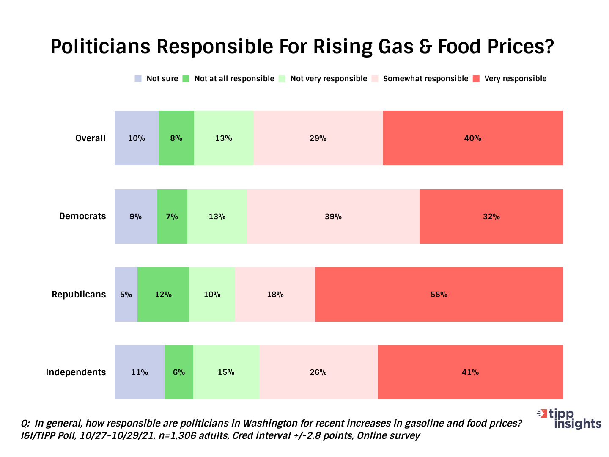
Task: Click the chart title text
Action: tap(302, 47)
